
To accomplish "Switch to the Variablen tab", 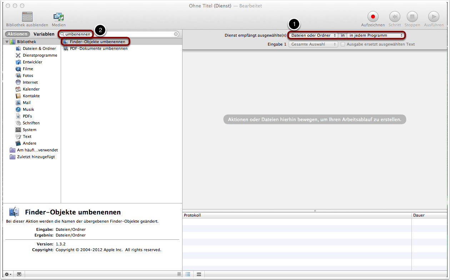I will (44, 34).
